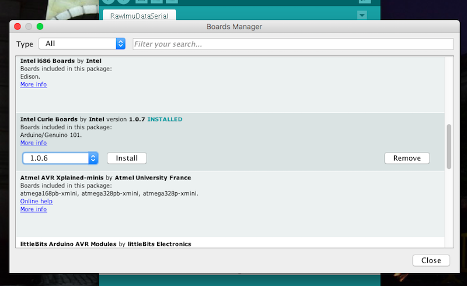Expand the 1.0.6 version dropdown

pos(60,158)
